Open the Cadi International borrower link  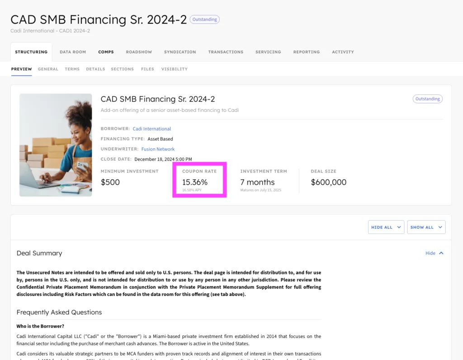pos(152,129)
